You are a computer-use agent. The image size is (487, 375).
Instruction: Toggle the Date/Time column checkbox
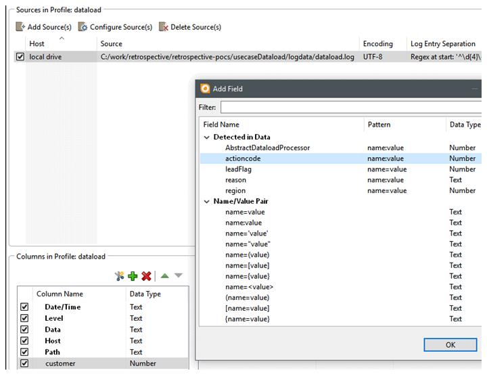pos(24,307)
